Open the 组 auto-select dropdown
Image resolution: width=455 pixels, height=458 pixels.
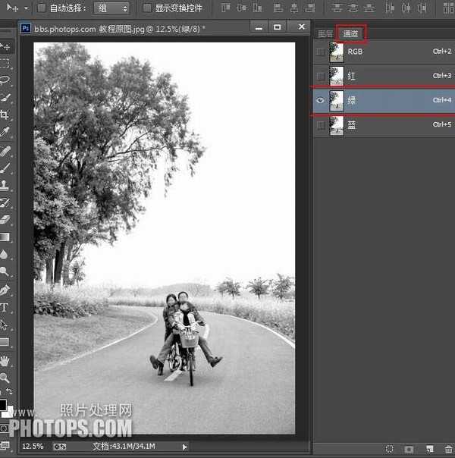(x=113, y=8)
